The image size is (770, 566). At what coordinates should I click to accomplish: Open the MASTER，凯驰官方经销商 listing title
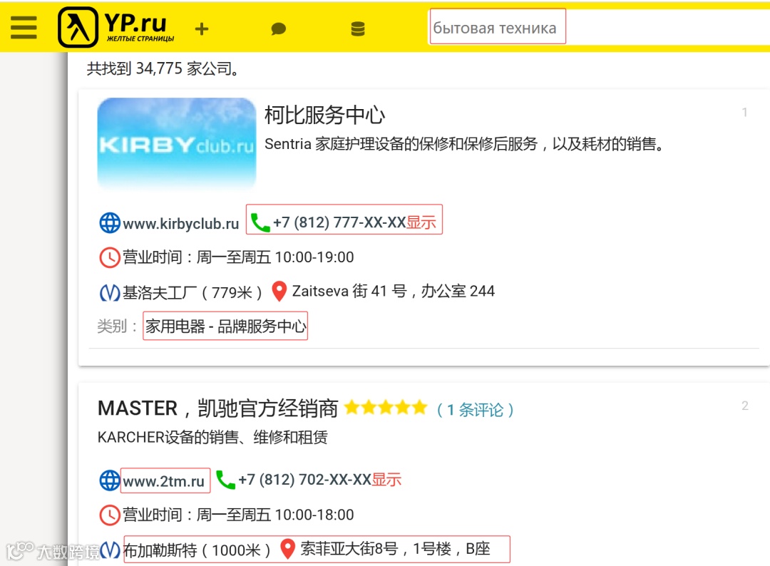pyautogui.click(x=218, y=408)
